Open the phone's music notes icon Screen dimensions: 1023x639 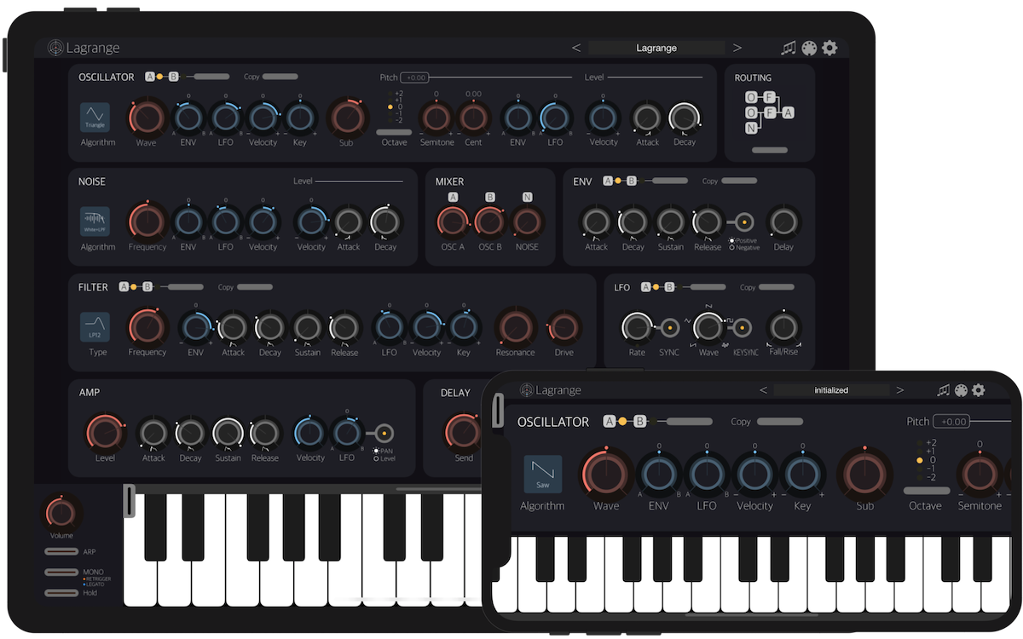[943, 390]
